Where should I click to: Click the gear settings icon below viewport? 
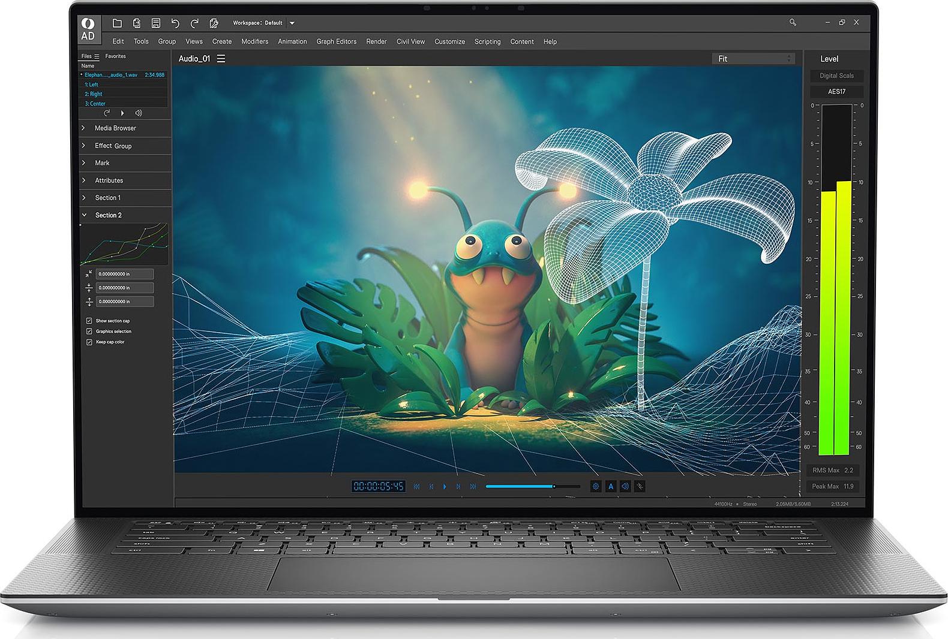coord(595,486)
